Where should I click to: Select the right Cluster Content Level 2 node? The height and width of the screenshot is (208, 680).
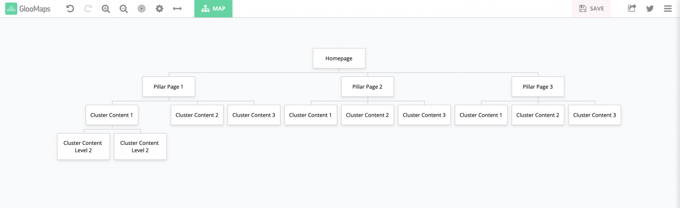point(140,146)
